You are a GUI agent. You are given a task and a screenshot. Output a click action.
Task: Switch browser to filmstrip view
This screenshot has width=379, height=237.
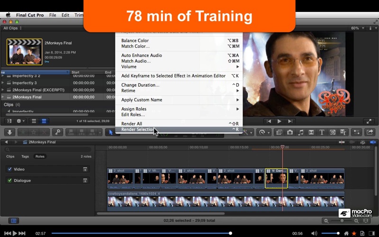point(34,121)
